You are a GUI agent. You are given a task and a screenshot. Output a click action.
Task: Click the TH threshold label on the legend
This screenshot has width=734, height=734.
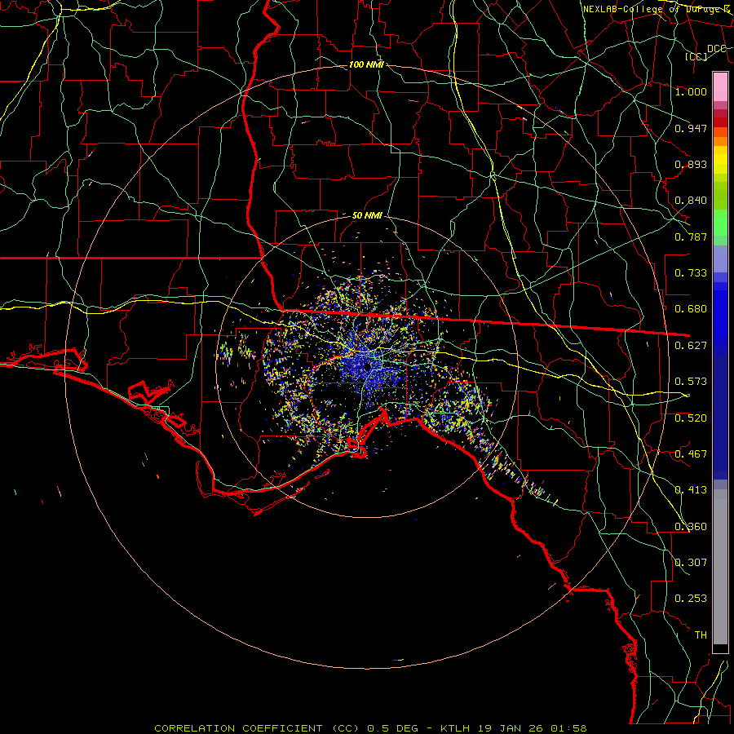(701, 635)
